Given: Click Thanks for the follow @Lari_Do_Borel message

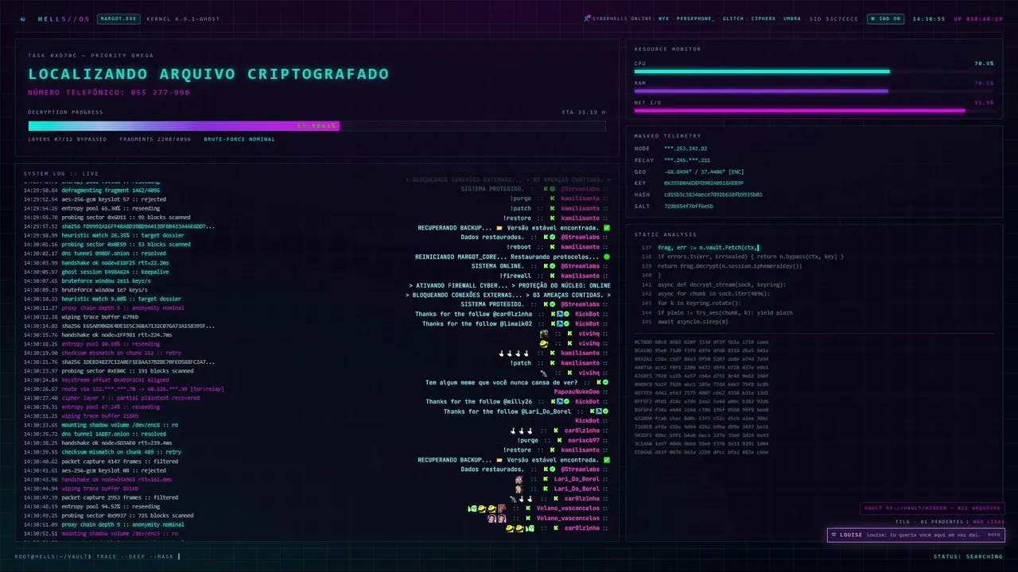Looking at the screenshot, I should [x=507, y=412].
